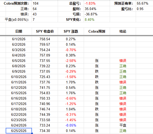Click 正确 result in the 6/25/2026 row
The image size is (153, 134).
(x=123, y=131)
